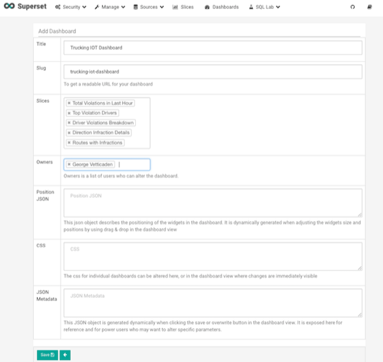The height and width of the screenshot is (362, 383).
Task: Expand the Manage dropdown menu
Action: click(110, 7)
